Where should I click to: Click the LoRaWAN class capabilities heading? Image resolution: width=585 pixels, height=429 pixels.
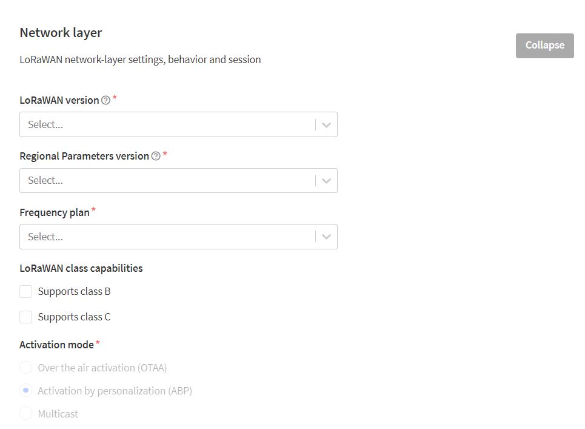pyautogui.click(x=81, y=268)
